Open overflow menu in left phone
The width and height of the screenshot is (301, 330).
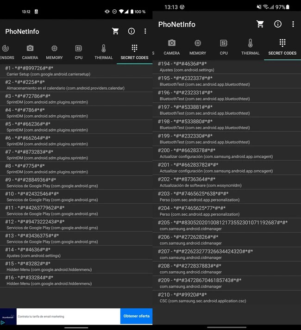(x=145, y=31)
